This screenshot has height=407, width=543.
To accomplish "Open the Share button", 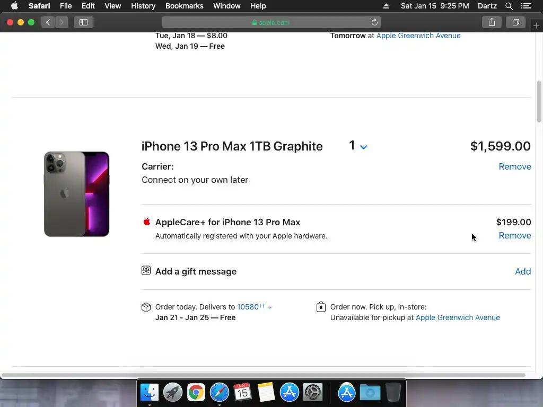I will [x=492, y=22].
